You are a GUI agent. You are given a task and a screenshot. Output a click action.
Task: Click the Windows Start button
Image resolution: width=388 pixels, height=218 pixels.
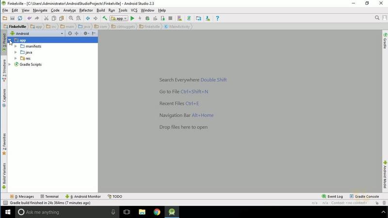8,212
